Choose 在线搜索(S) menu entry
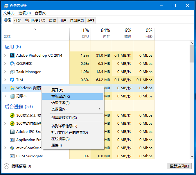Screen dimensions: 196x175 (73, 139)
